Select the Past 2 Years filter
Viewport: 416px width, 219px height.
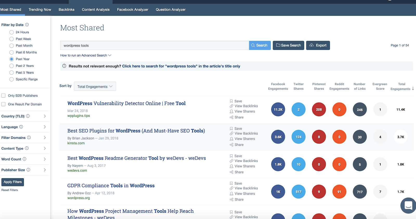pyautogui.click(x=11, y=66)
